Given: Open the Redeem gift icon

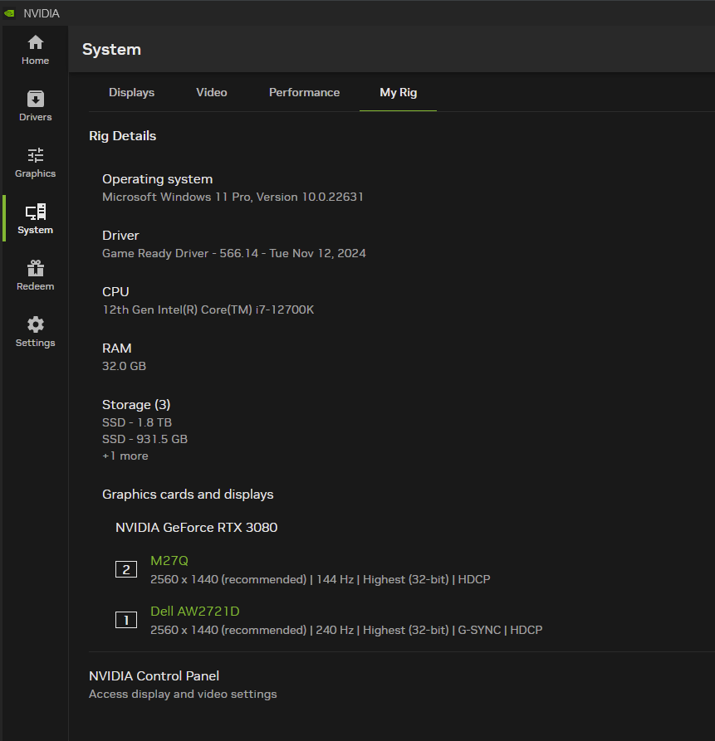Looking at the screenshot, I should (35, 268).
